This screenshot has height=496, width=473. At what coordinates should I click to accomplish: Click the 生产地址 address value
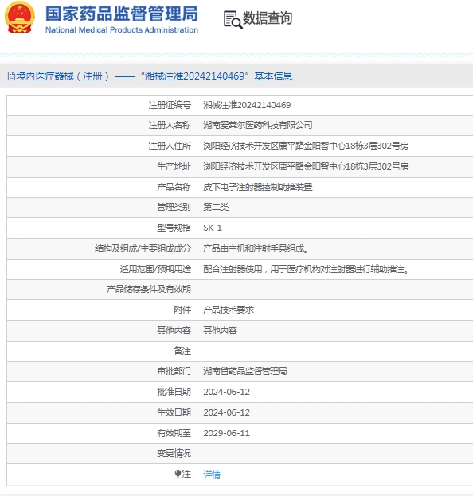[306, 166]
